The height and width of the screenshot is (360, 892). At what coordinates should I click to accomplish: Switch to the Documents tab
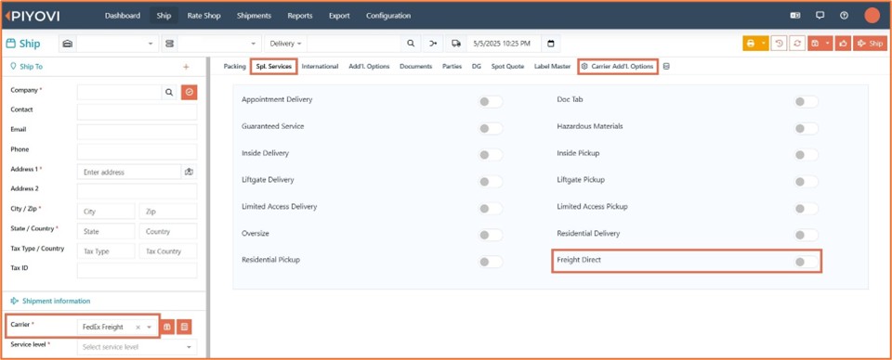click(x=416, y=67)
